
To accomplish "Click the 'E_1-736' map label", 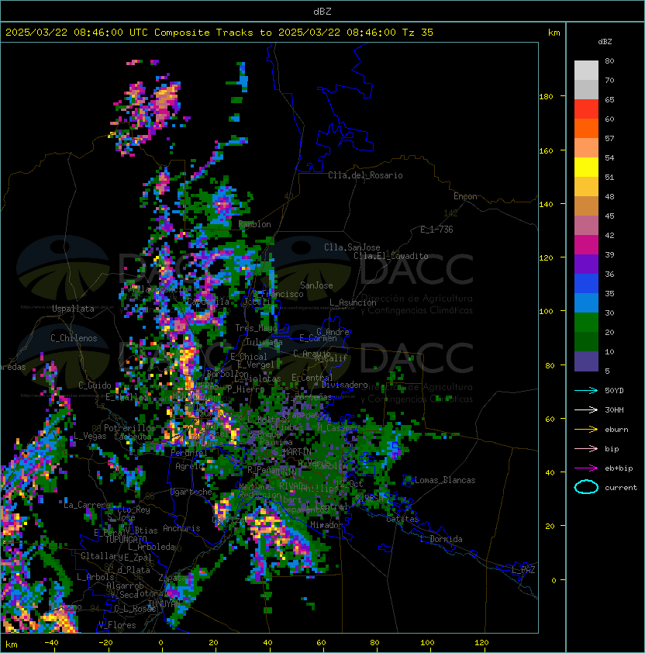I will 436,230.
